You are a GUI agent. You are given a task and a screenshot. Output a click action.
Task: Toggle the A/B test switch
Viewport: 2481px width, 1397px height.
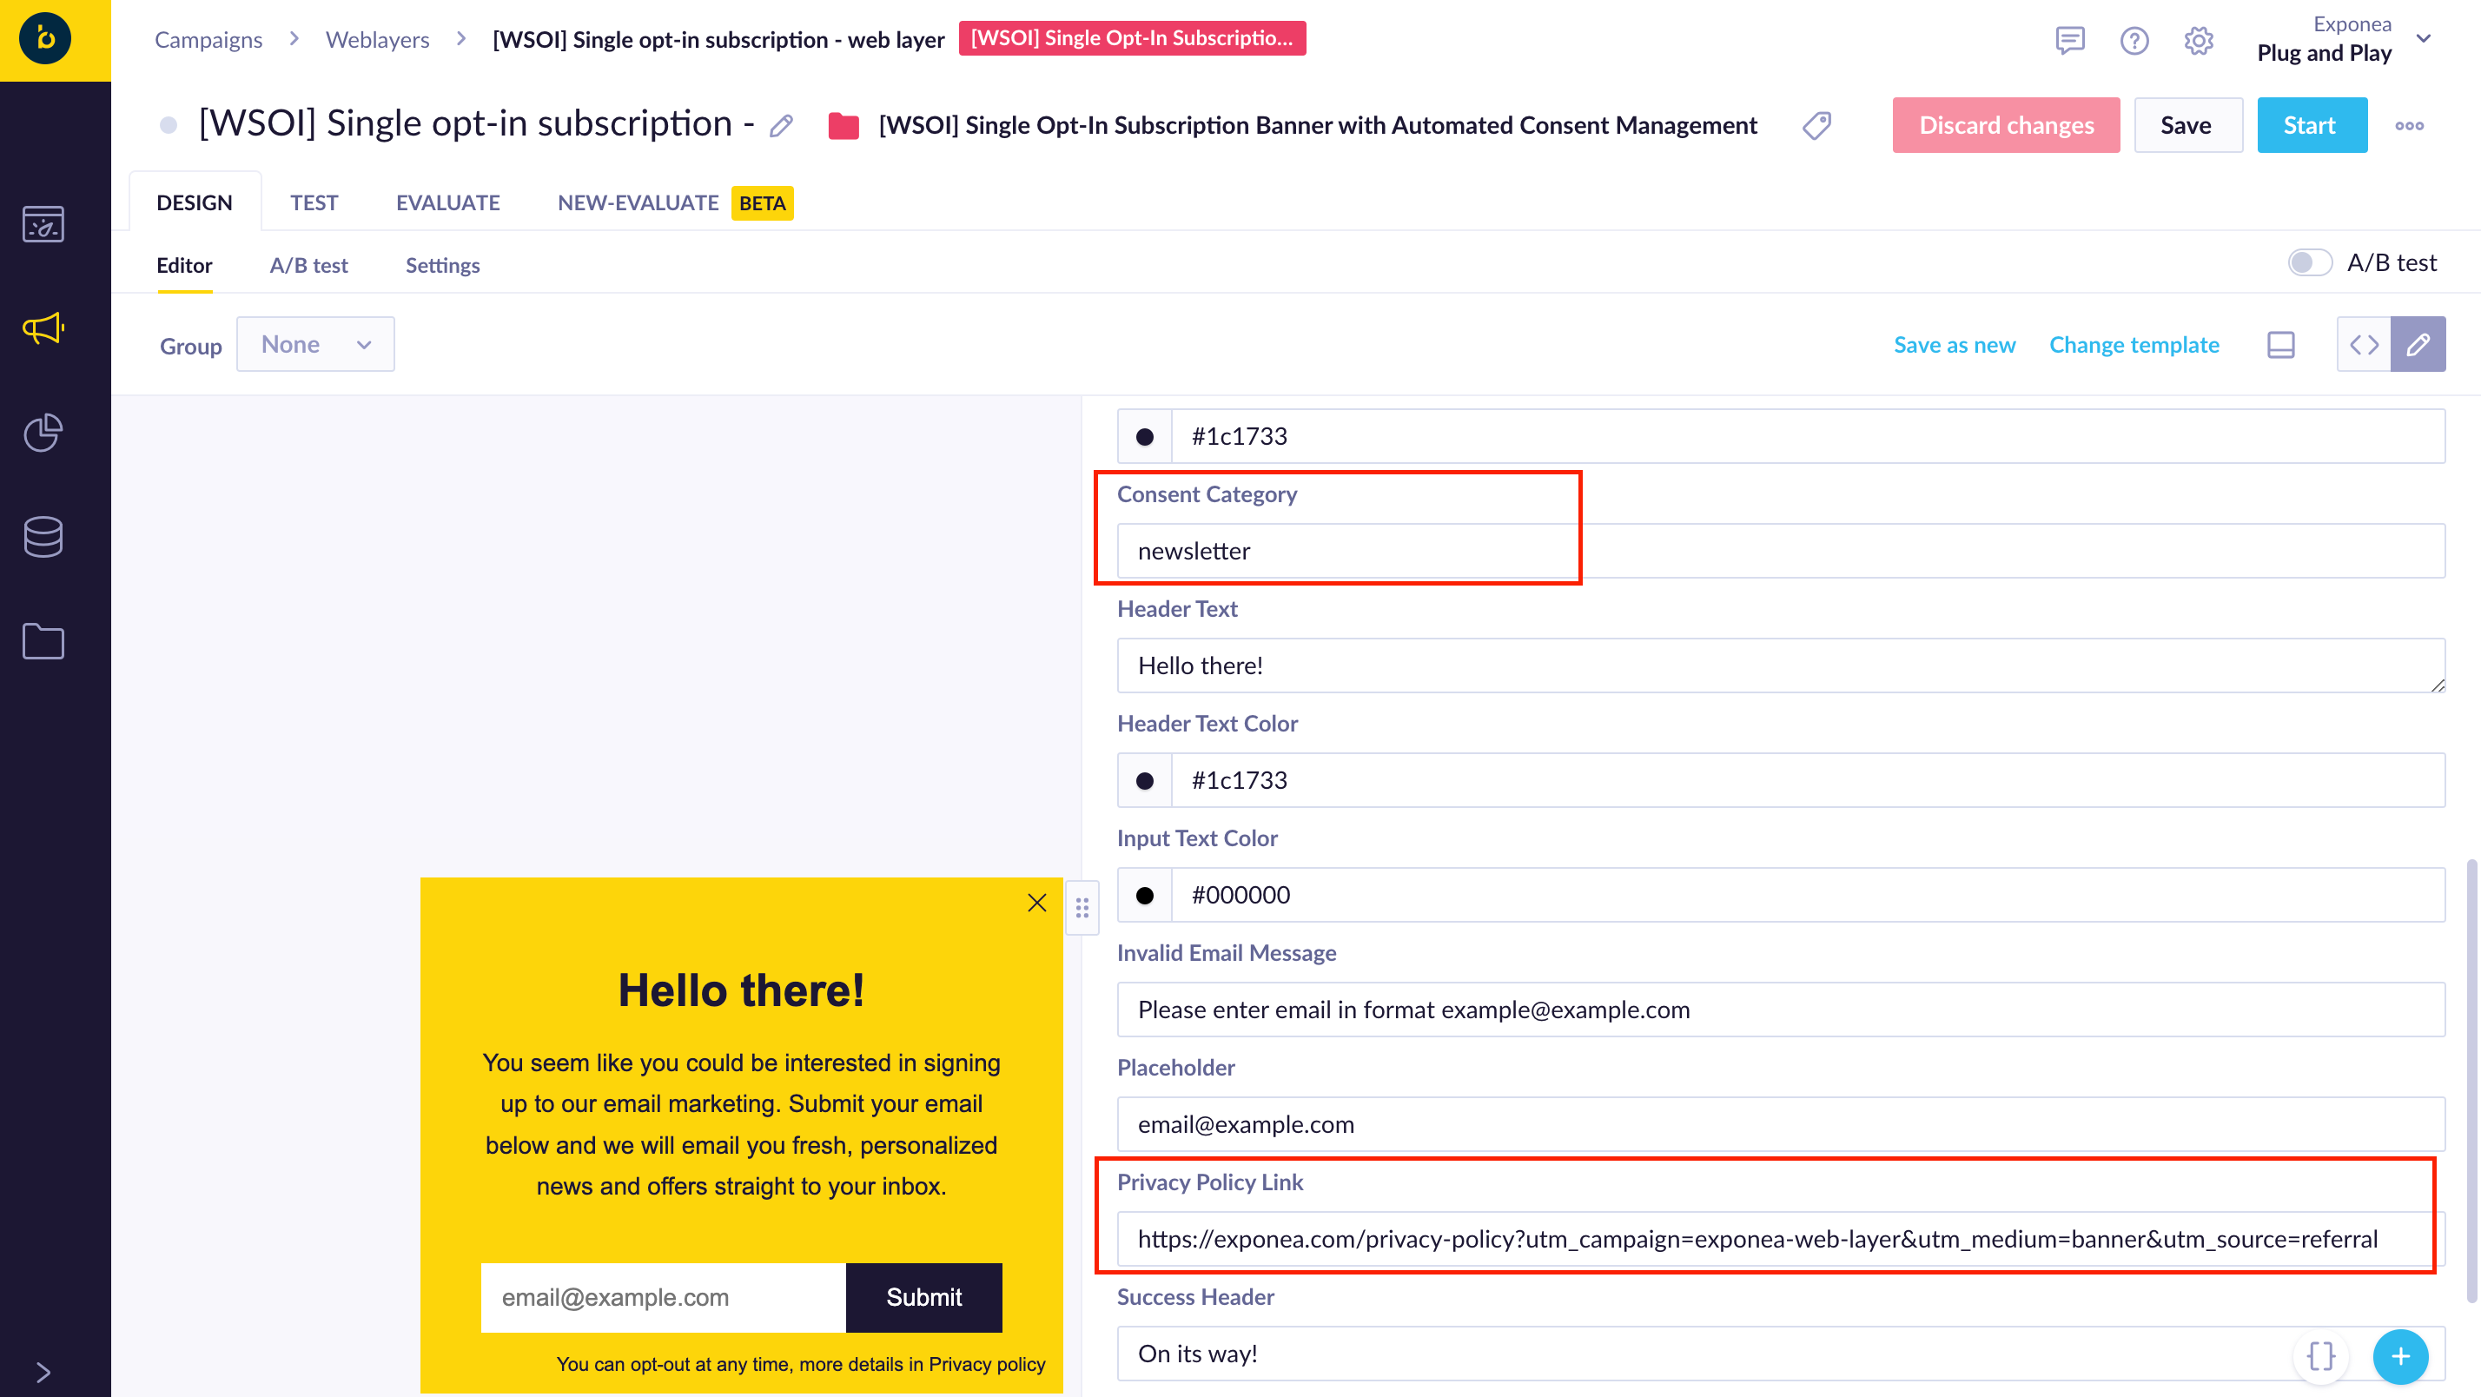coord(2310,262)
